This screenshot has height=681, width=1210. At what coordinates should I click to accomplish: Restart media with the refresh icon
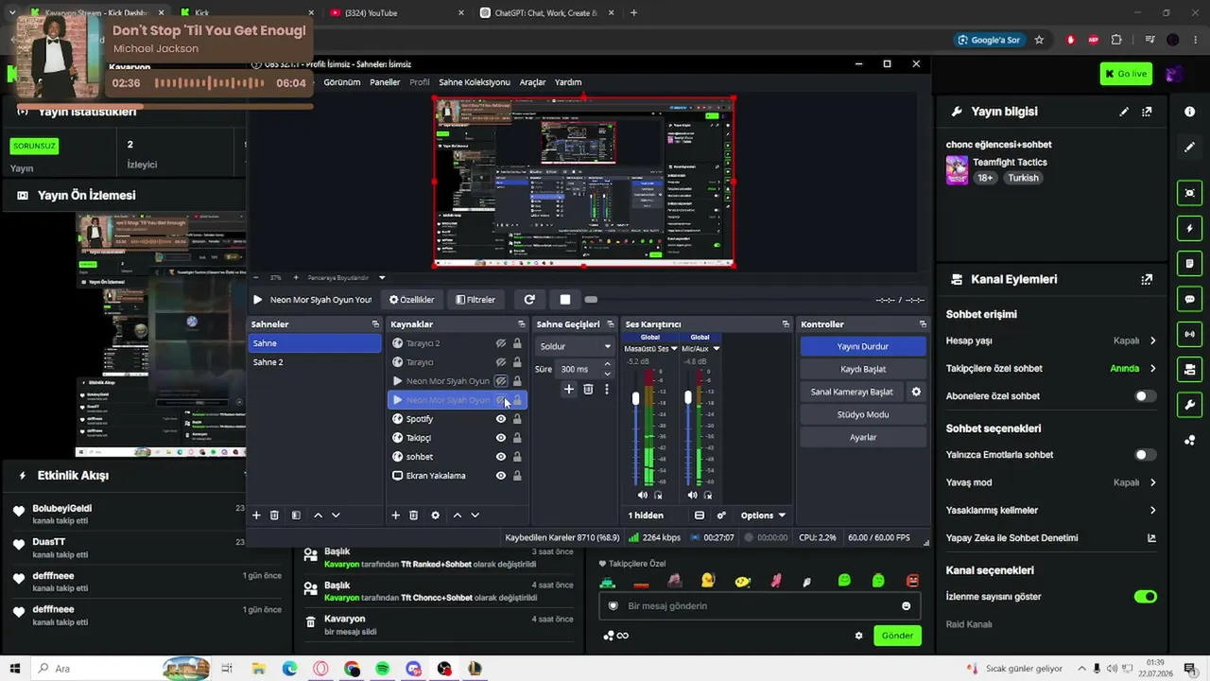(x=529, y=300)
